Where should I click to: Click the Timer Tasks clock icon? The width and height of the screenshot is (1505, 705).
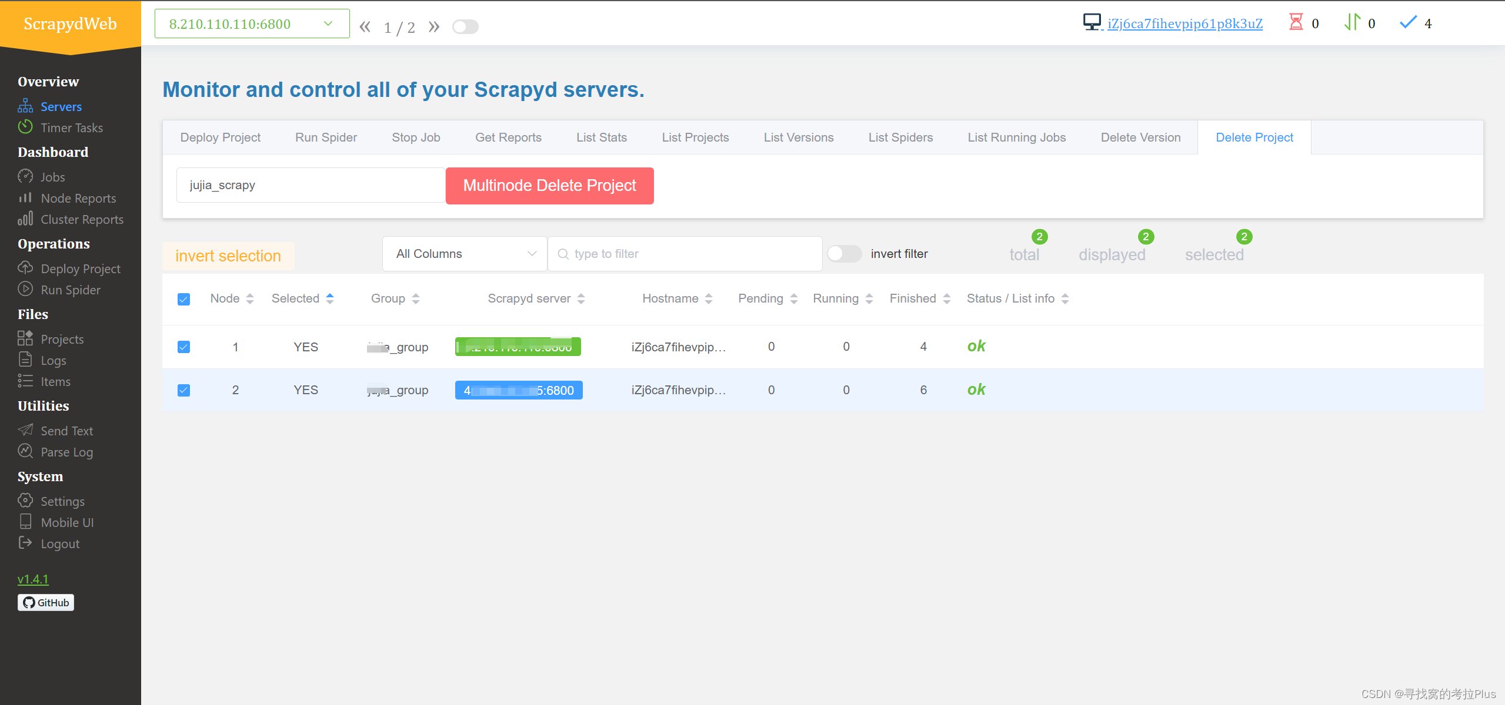(x=25, y=127)
